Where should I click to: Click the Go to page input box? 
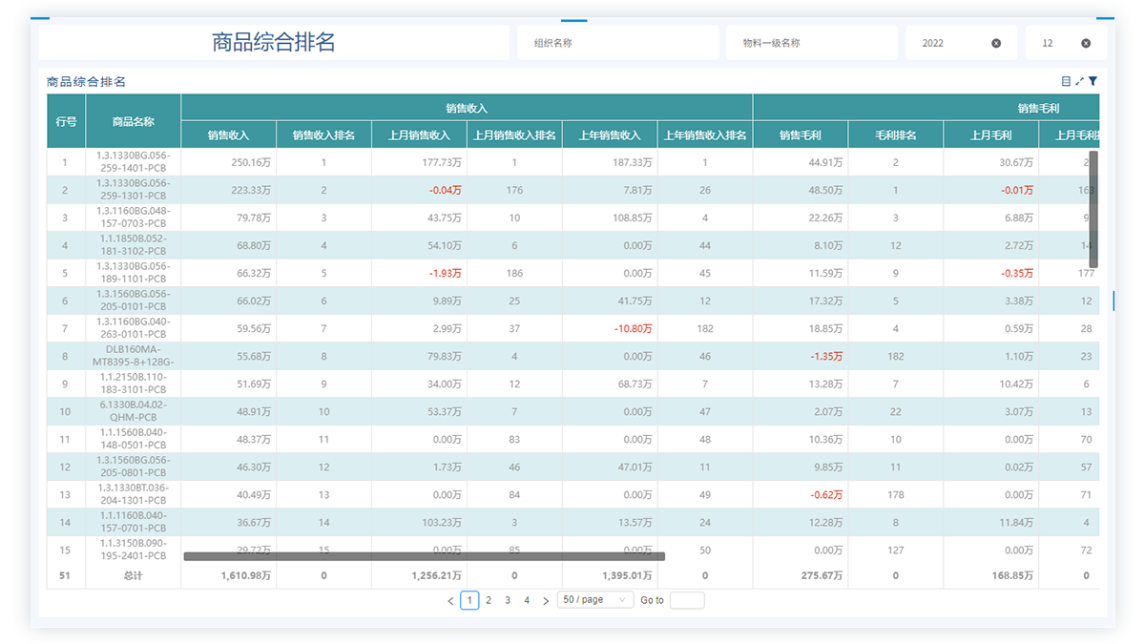686,600
